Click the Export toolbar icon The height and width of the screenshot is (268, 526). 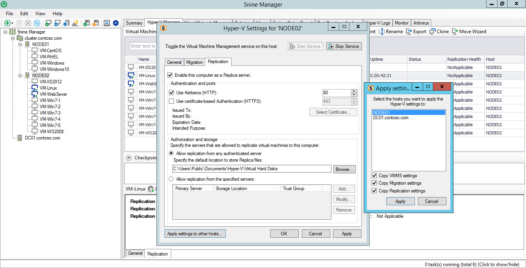(x=409, y=32)
